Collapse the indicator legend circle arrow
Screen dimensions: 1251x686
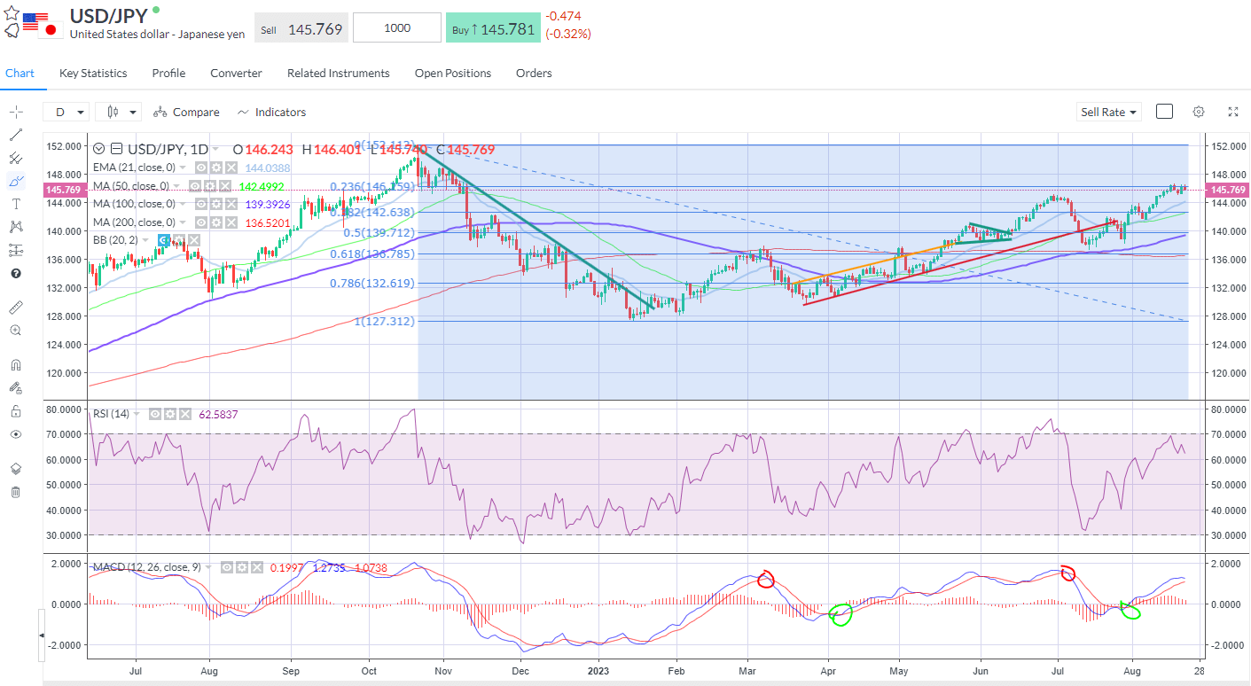click(x=98, y=149)
